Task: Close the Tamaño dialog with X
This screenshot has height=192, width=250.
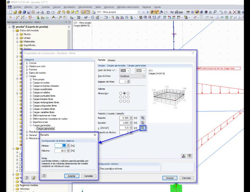Action: 95,135
